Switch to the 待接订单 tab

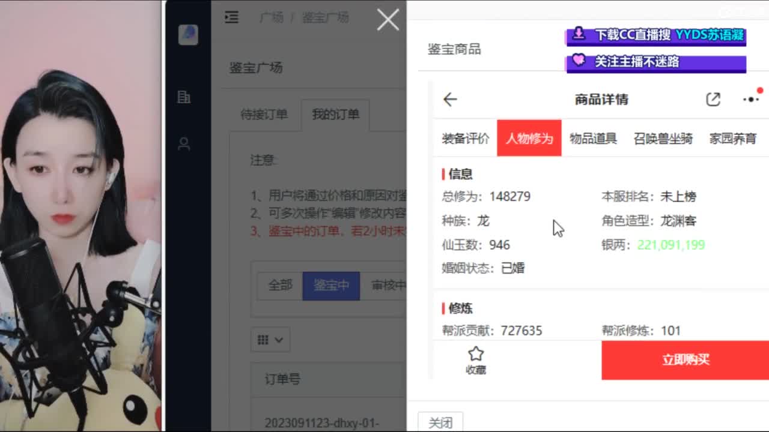pyautogui.click(x=266, y=113)
